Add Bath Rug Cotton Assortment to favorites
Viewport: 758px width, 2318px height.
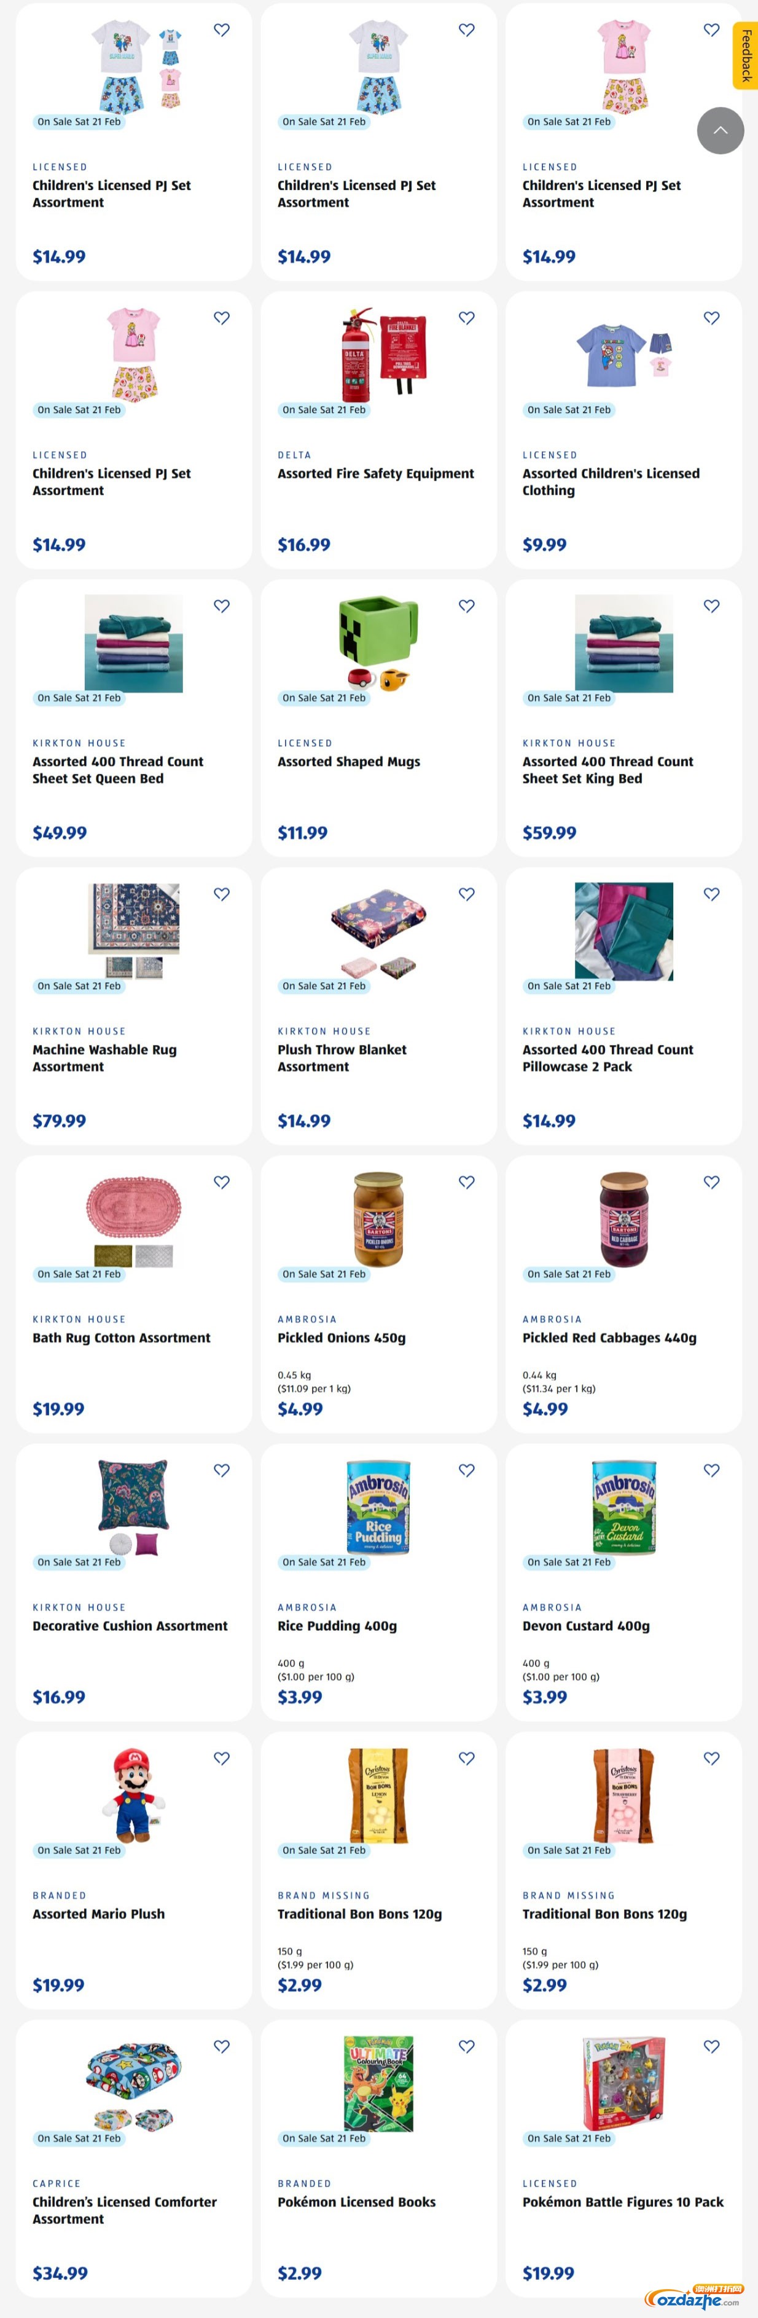click(x=222, y=1181)
